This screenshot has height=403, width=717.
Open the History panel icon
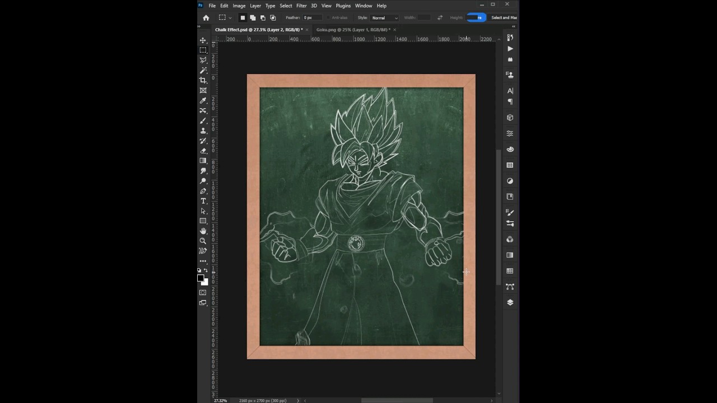[x=510, y=38]
